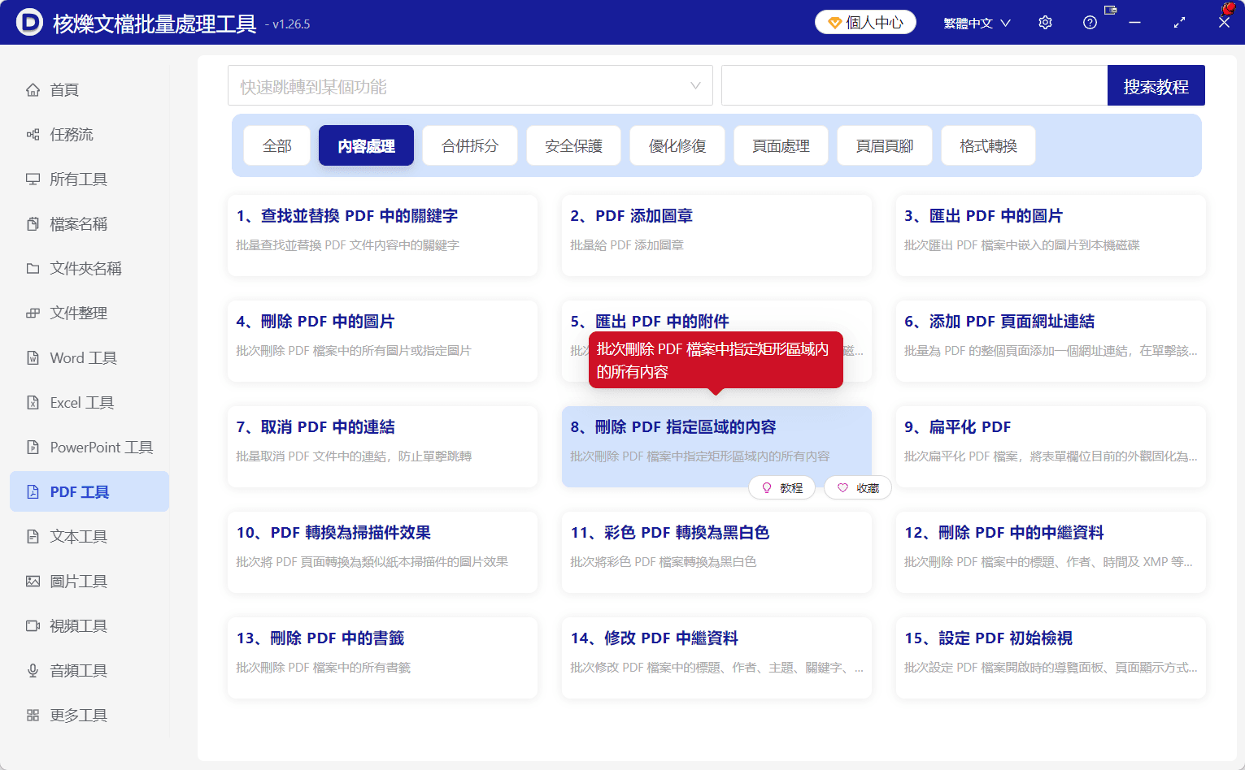Image resolution: width=1245 pixels, height=770 pixels.
Task: Click the PowerPoint 工具 icon
Action: [33, 447]
